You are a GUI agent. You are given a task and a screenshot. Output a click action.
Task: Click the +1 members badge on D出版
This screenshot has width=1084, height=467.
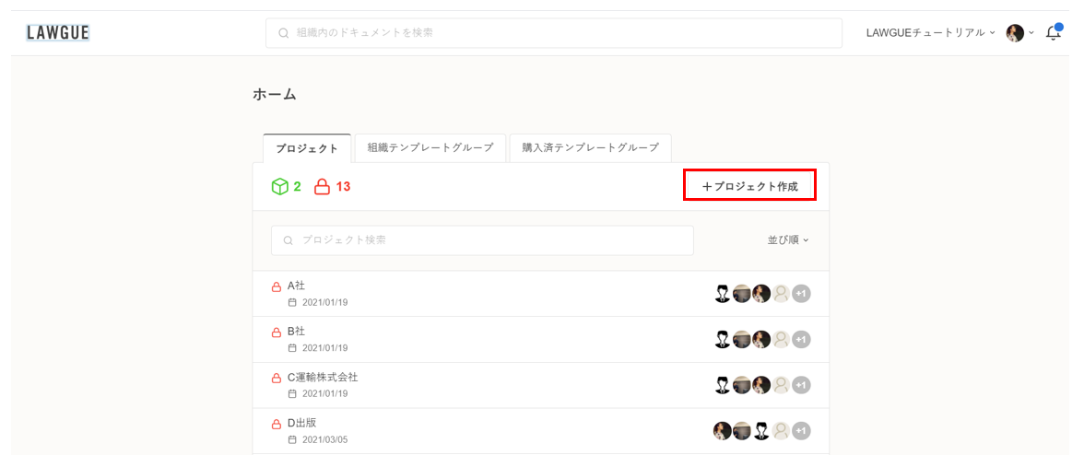[801, 430]
